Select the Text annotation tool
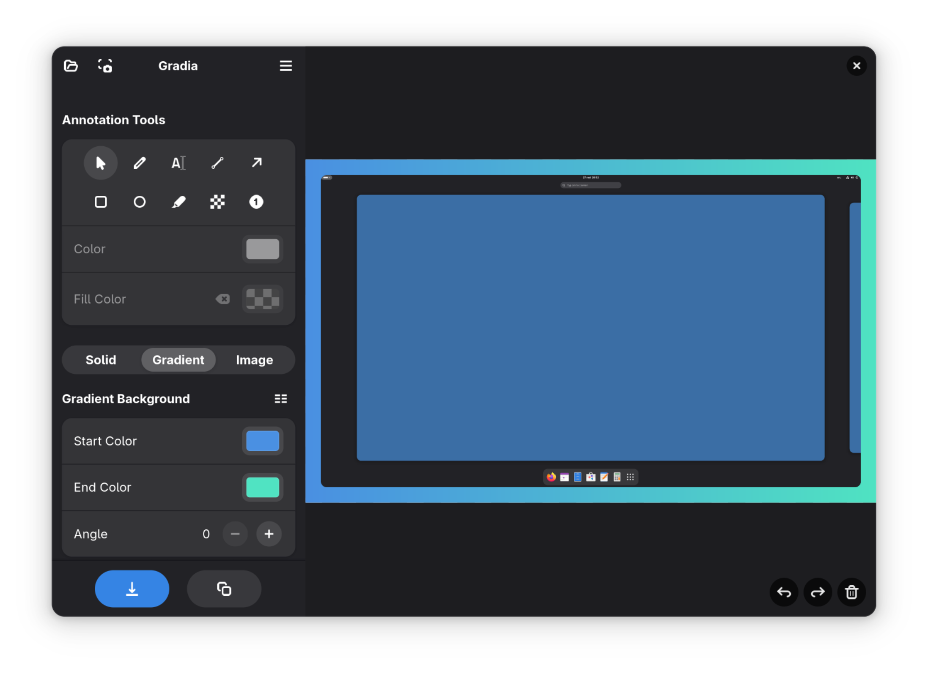Viewport: 928px width, 674px height. [x=178, y=163]
